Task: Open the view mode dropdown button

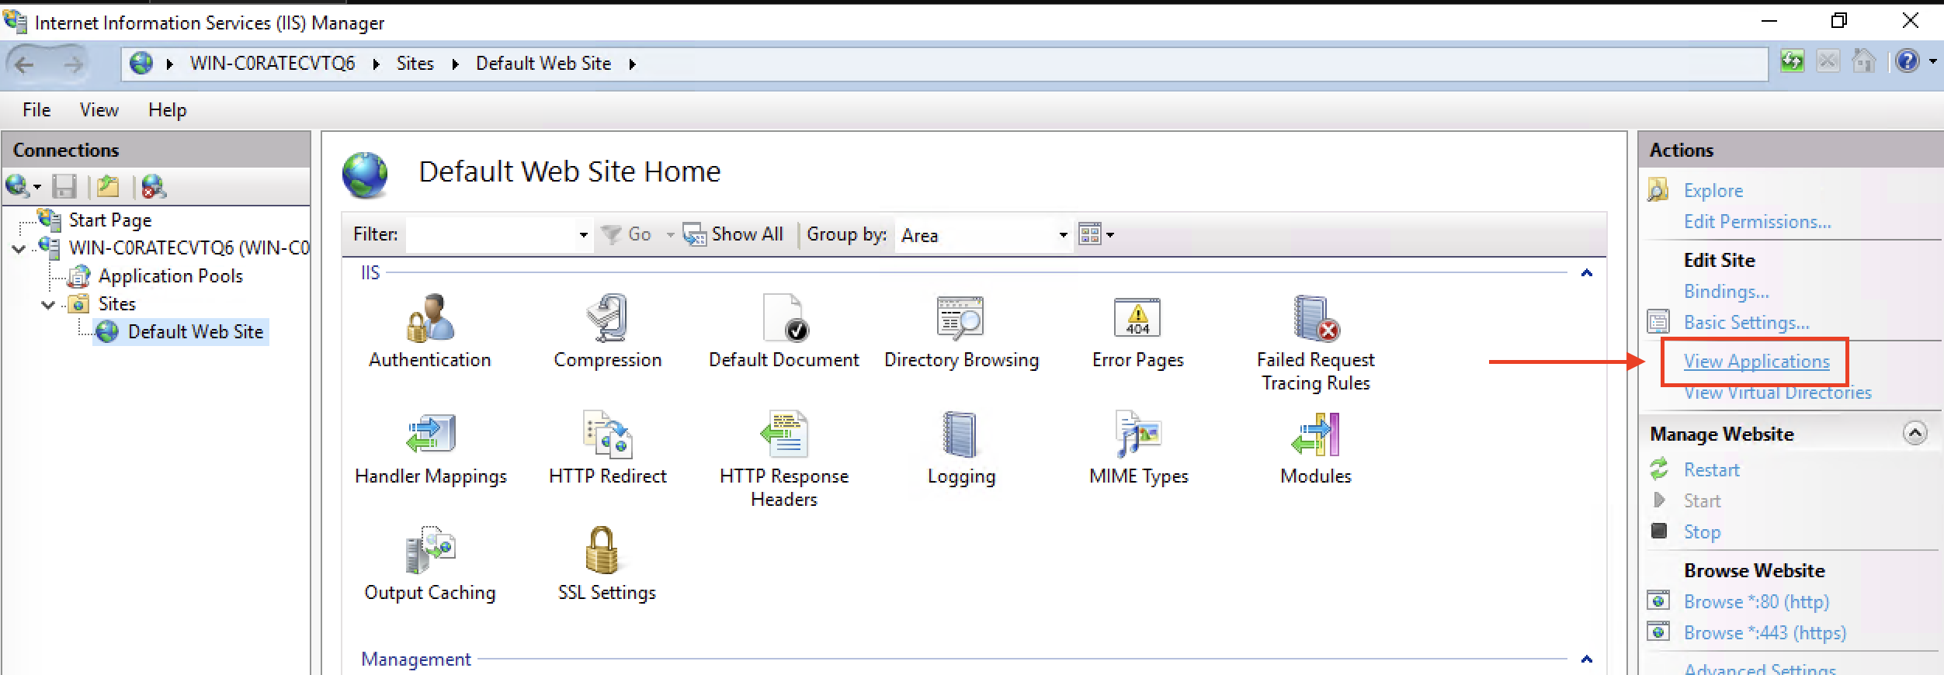Action: click(1096, 234)
